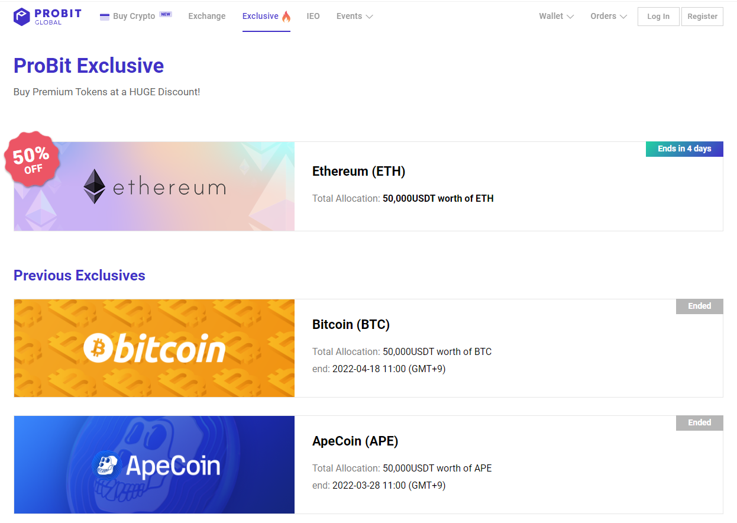Expand the Events dropdown
The image size is (737, 523).
click(x=354, y=16)
